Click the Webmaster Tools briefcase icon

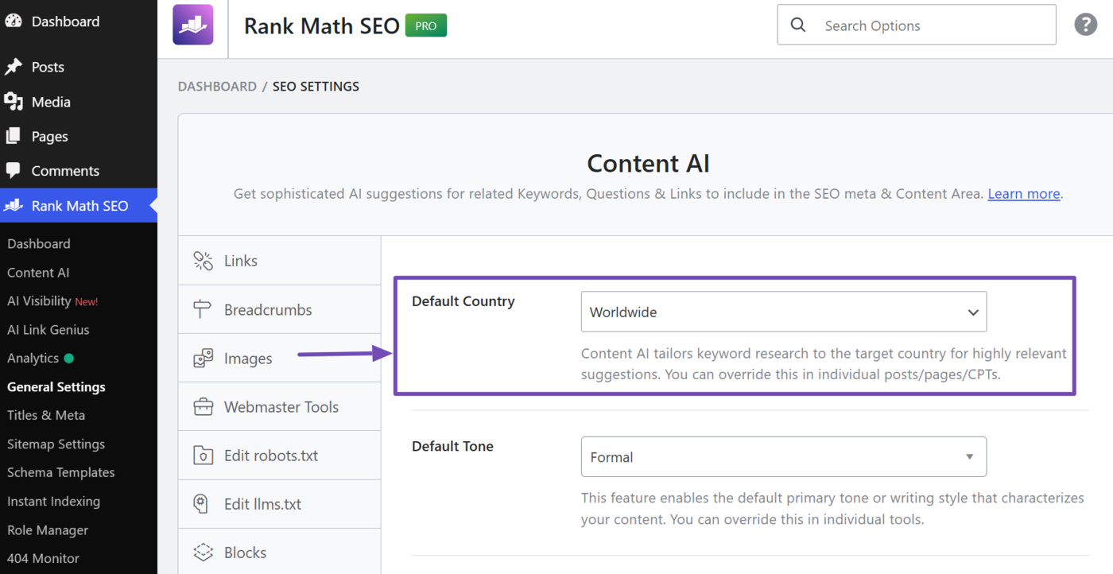tap(204, 407)
